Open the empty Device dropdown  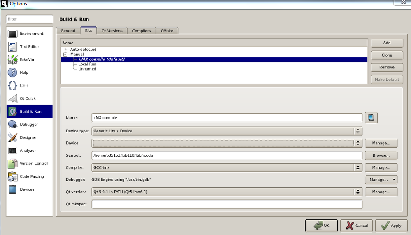(227, 143)
